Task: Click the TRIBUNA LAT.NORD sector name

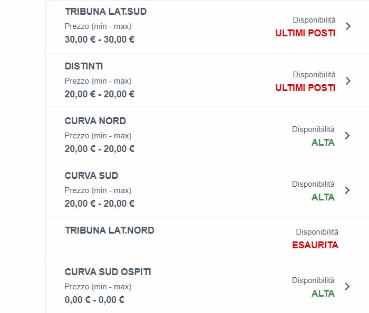Action: coord(110,230)
